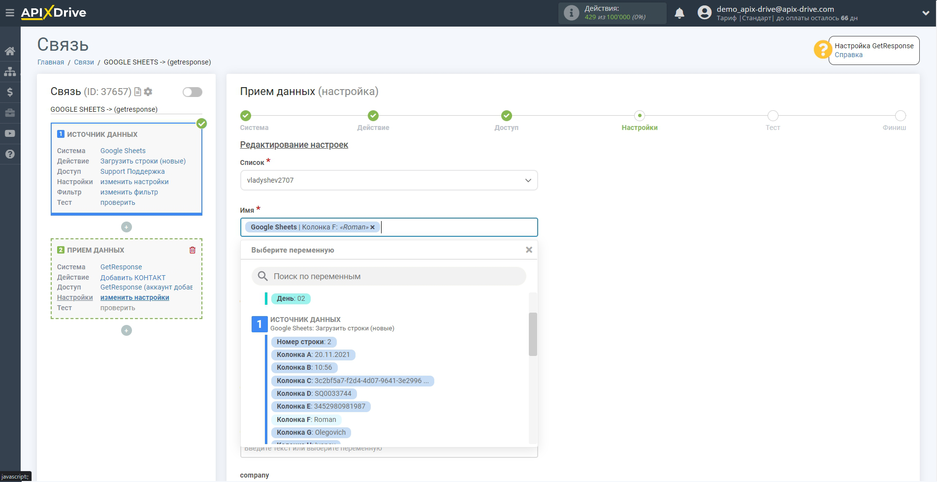The width and height of the screenshot is (937, 482).
Task: Select variable Колонка D: SQ0033744
Action: click(x=314, y=393)
